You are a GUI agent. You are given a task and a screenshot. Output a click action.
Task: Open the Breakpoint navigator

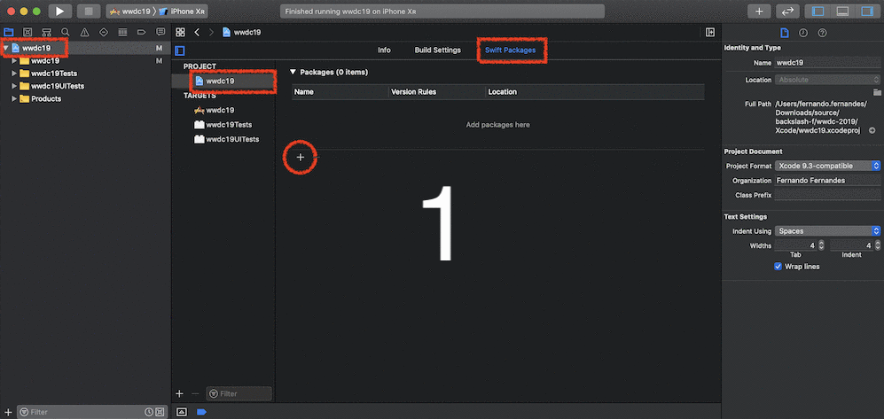(142, 32)
